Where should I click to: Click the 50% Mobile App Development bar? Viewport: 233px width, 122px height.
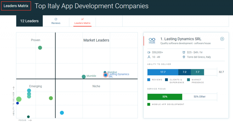click(x=165, y=97)
